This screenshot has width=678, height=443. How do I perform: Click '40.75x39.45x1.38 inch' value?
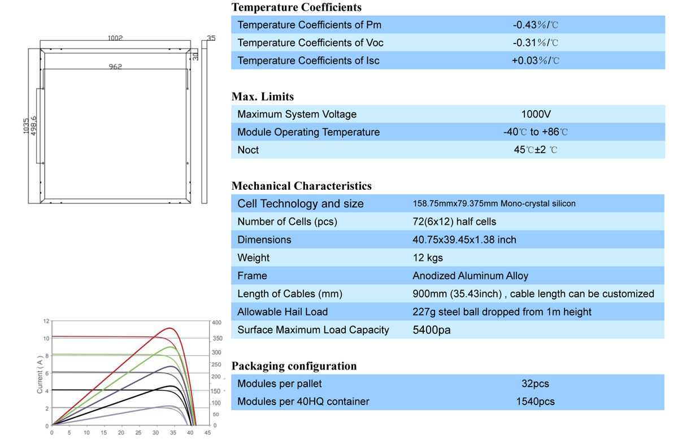[x=464, y=240]
